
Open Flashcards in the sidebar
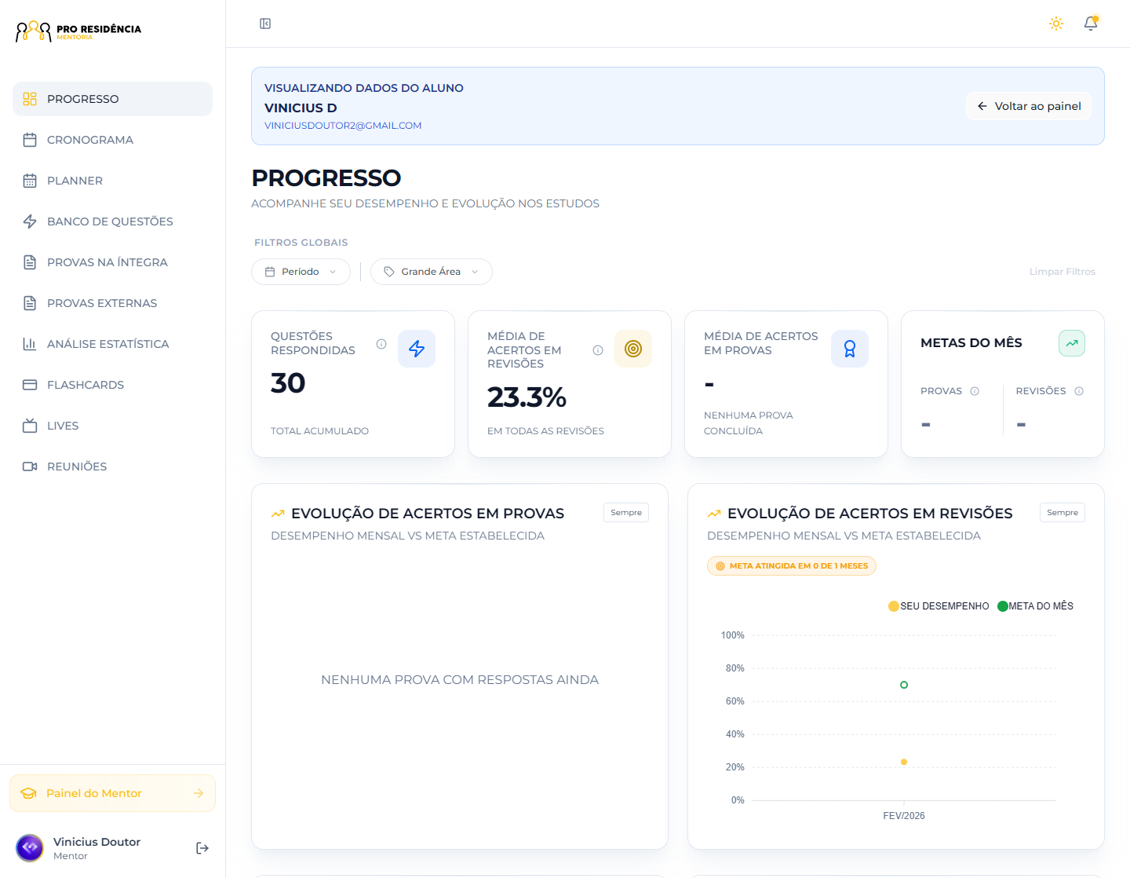(x=112, y=385)
